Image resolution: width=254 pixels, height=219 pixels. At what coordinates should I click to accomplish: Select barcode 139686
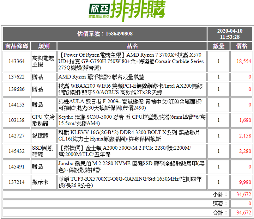[17, 89]
